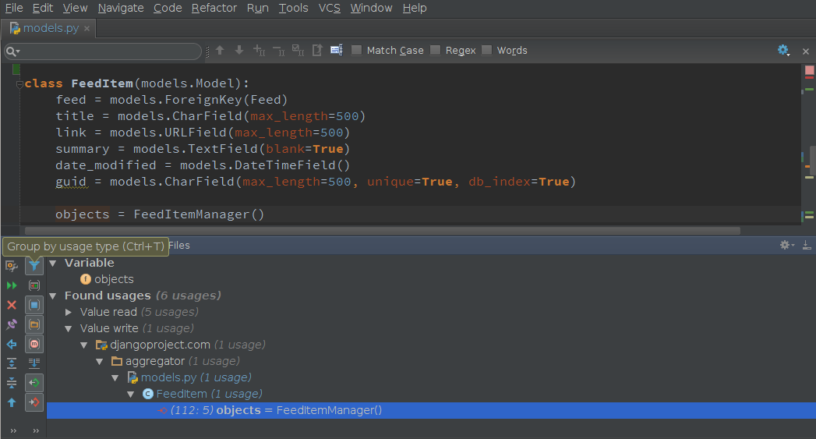Enable the Regex checkbox

[x=435, y=50]
